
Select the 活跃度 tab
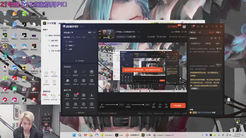pos(208,43)
